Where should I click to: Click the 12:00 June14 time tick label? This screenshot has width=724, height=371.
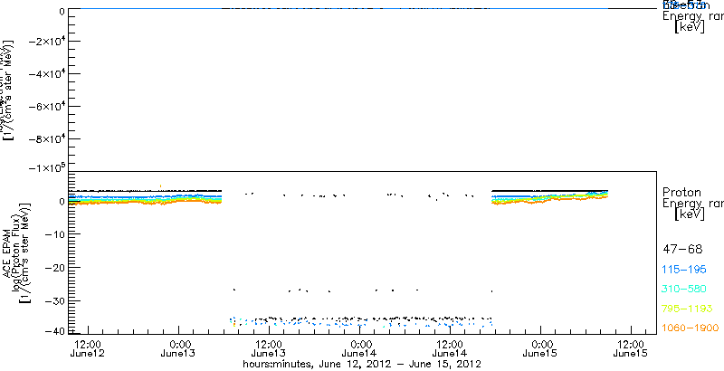click(x=450, y=349)
